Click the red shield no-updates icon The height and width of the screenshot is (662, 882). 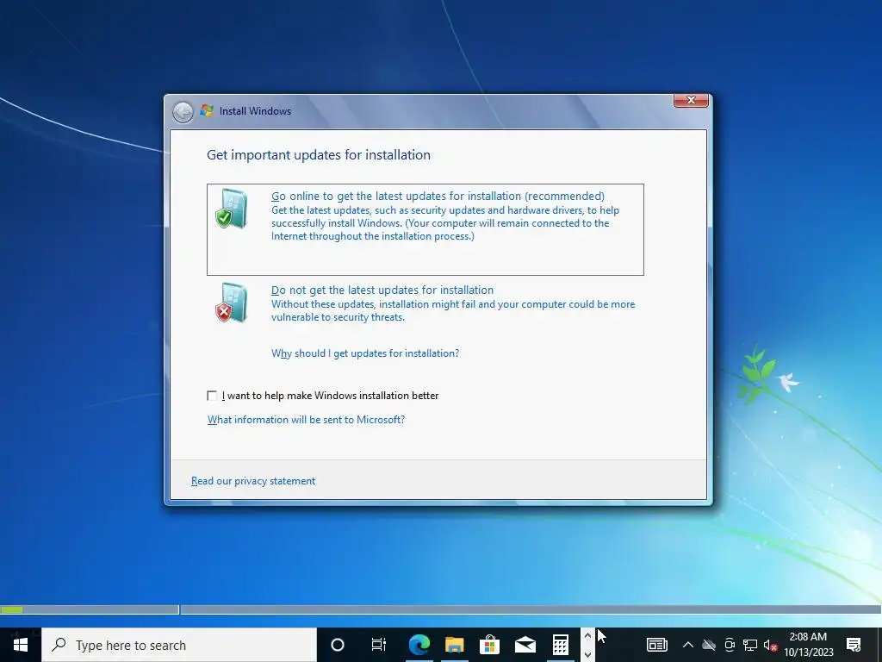(232, 303)
